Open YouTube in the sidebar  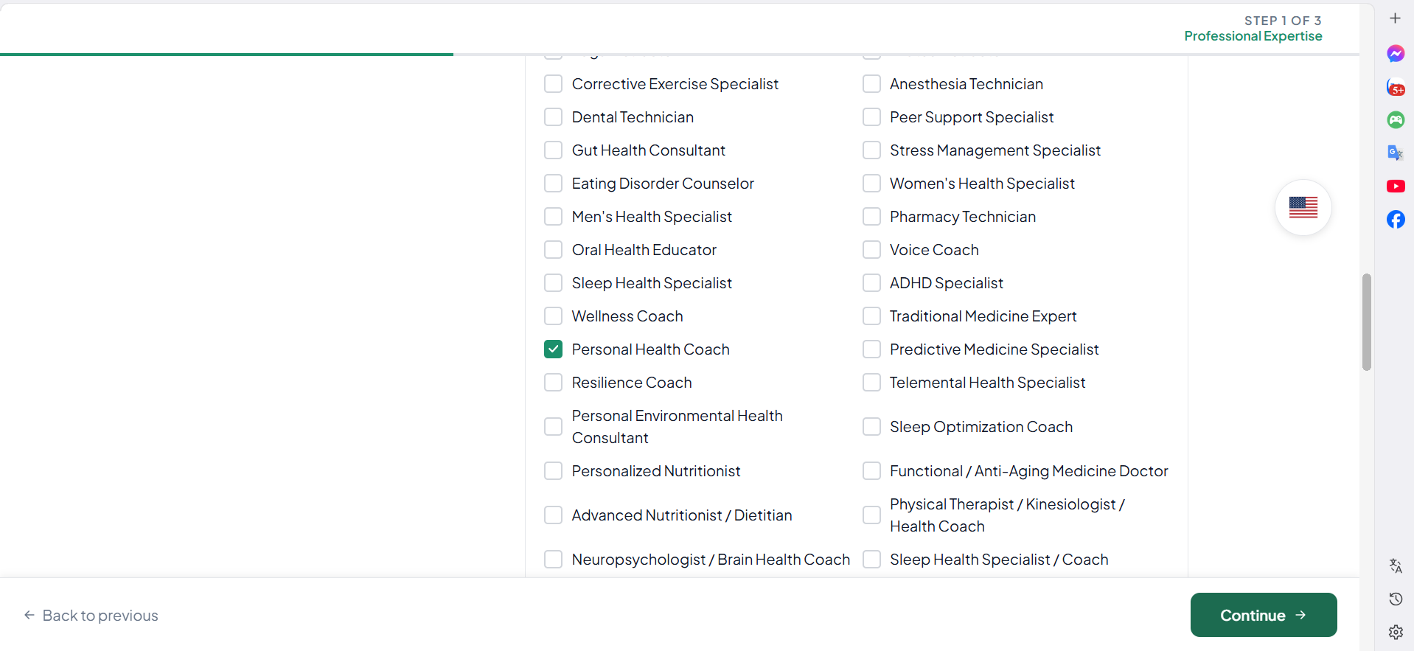(1396, 186)
